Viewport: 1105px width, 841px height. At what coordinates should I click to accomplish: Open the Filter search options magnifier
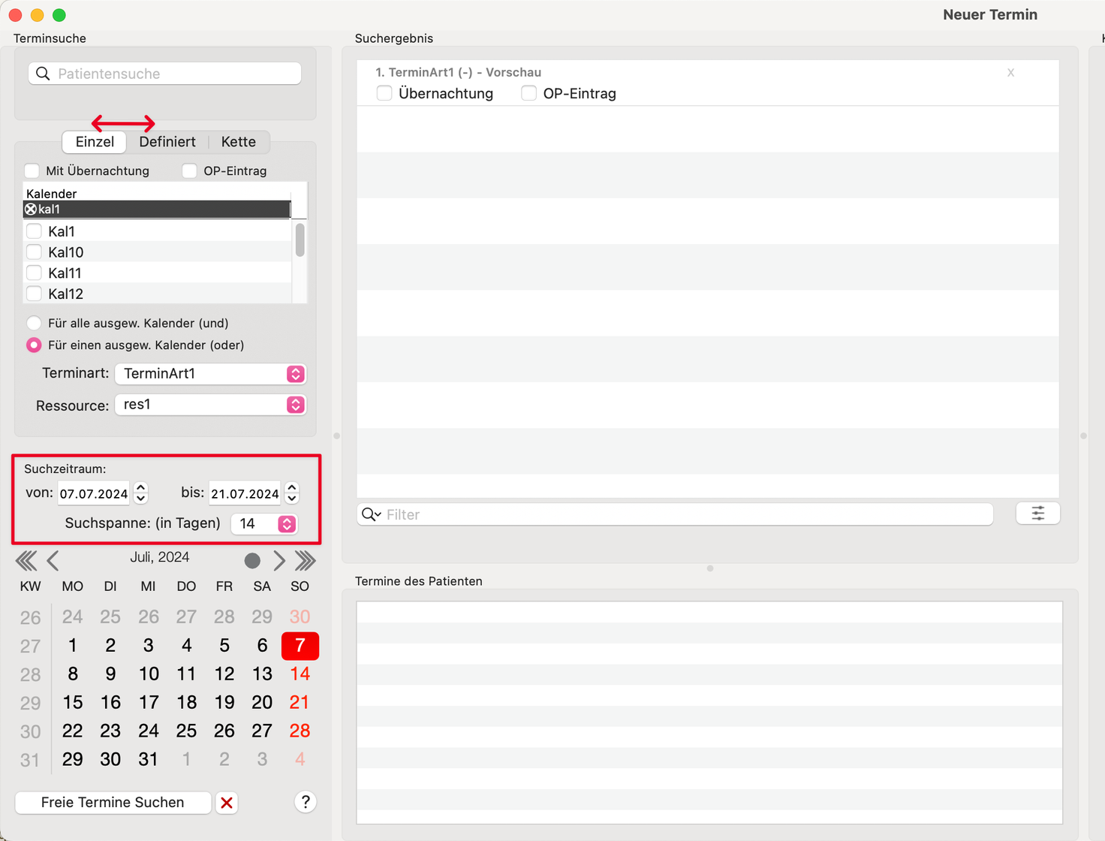(371, 514)
